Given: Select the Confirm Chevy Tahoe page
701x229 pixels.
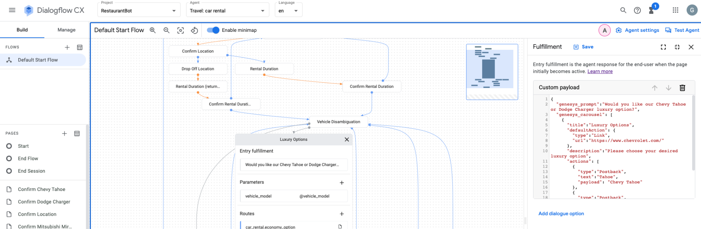Looking at the screenshot, I should coord(41,189).
